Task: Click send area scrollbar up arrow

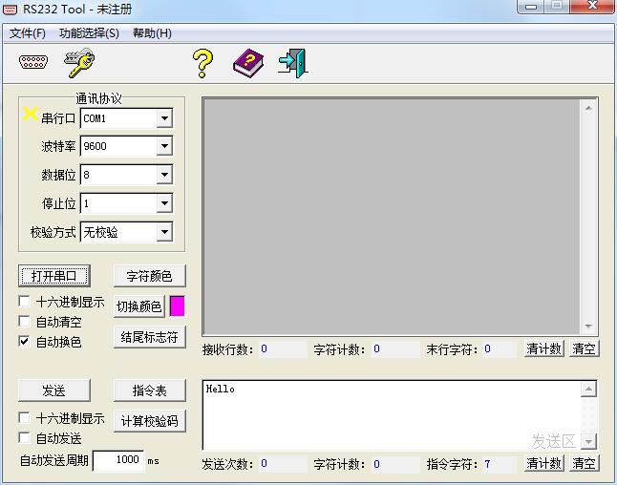Action: [x=588, y=389]
